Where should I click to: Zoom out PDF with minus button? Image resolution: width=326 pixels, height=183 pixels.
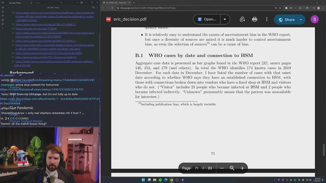[222, 168]
